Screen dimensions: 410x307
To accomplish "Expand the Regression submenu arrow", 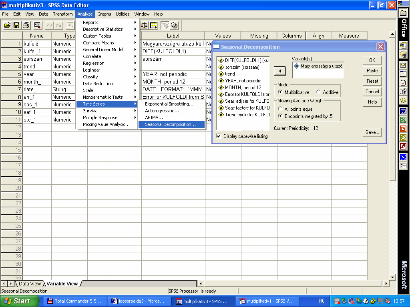I will point(135,63).
